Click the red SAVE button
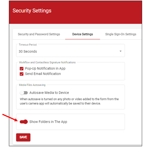144x147 pixels. tap(23, 137)
